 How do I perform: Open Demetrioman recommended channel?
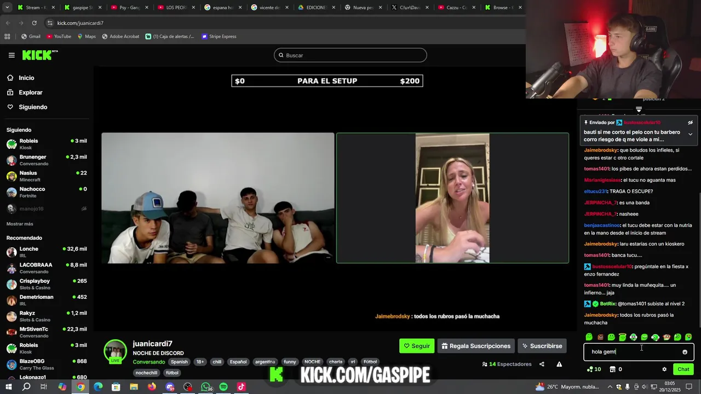[x=47, y=300]
